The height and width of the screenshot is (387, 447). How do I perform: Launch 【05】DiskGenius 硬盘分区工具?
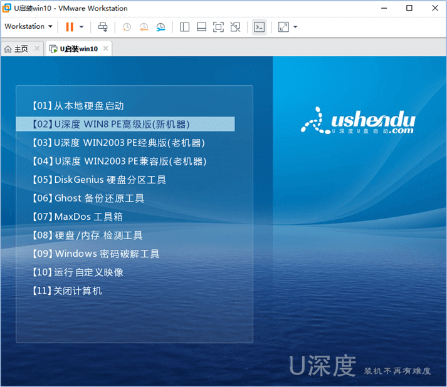(99, 180)
